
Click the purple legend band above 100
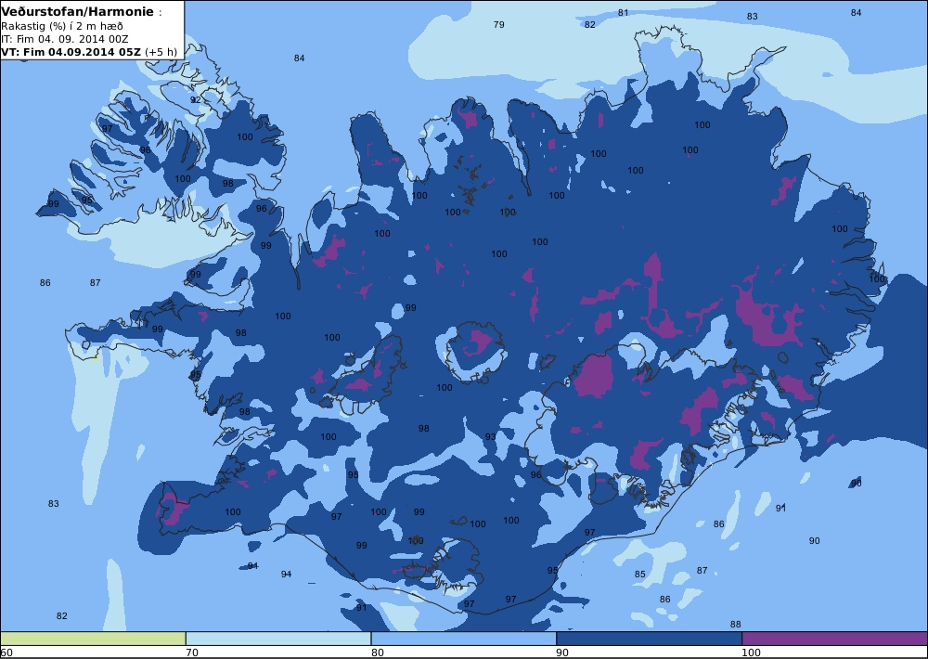click(x=834, y=639)
